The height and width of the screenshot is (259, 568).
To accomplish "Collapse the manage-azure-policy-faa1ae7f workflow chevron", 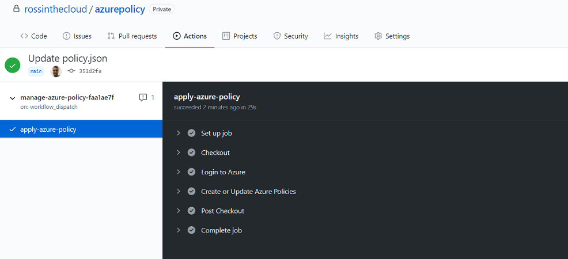I will [13, 98].
